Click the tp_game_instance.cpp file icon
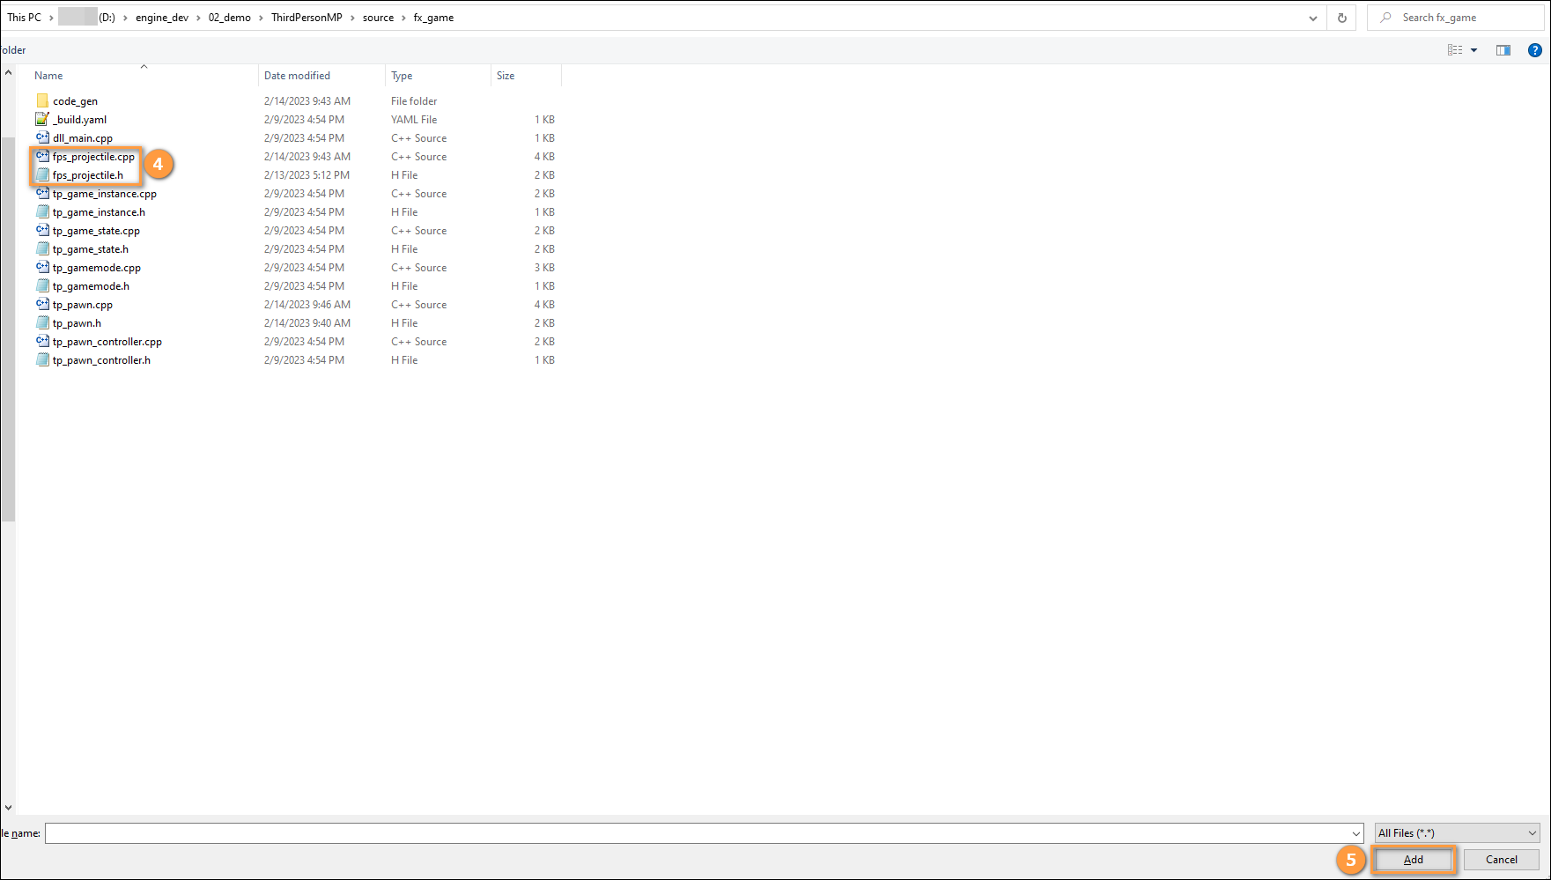The width and height of the screenshot is (1551, 880). 42,193
